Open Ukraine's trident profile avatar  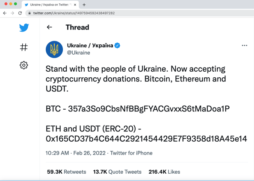[x=54, y=50]
